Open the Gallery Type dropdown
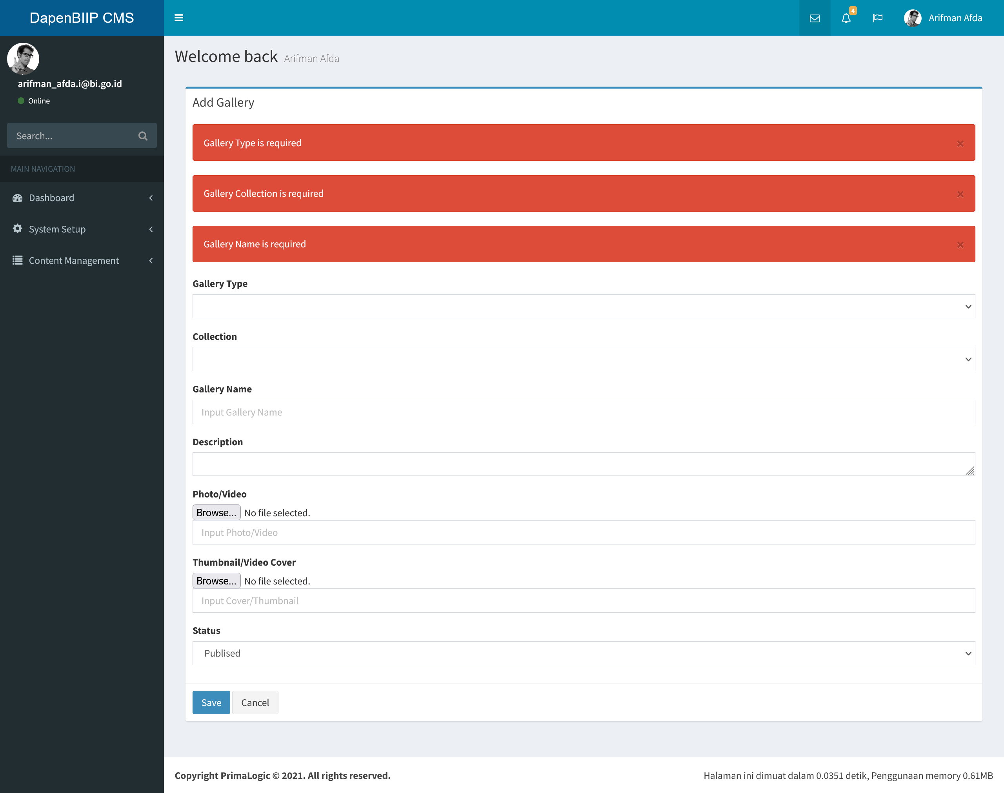 [583, 307]
